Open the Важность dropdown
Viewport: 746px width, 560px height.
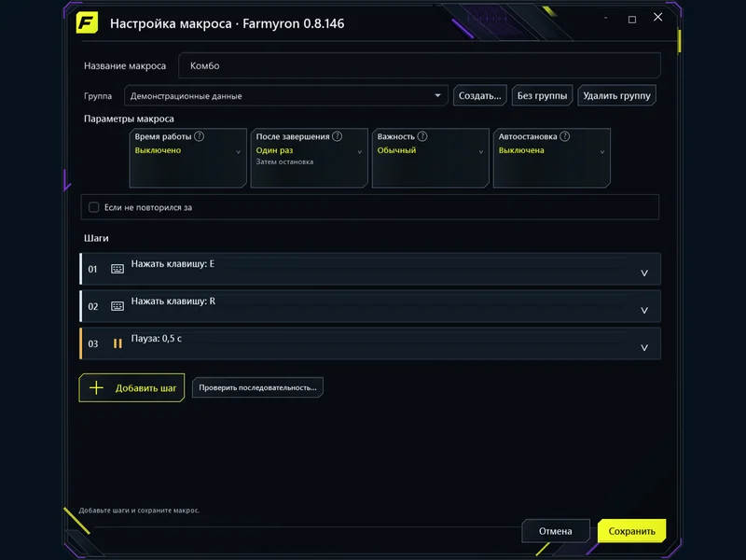pyautogui.click(x=431, y=158)
